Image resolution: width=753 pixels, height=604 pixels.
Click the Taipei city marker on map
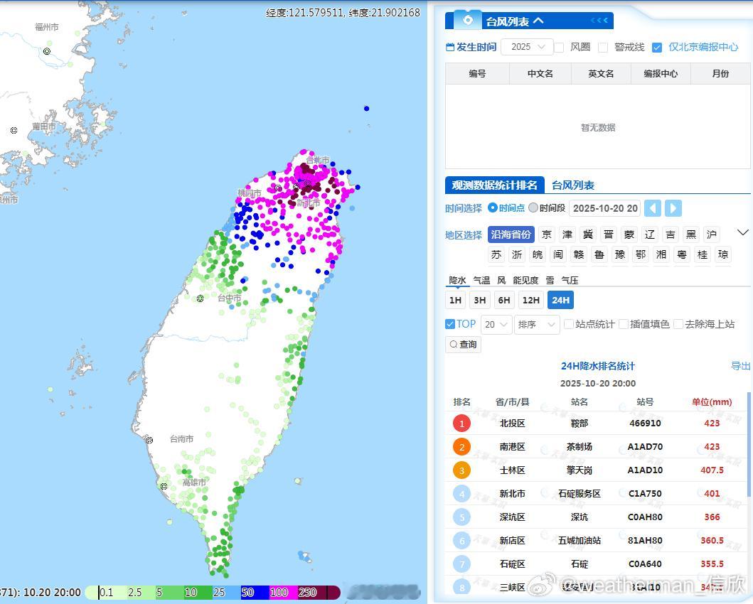click(x=307, y=183)
